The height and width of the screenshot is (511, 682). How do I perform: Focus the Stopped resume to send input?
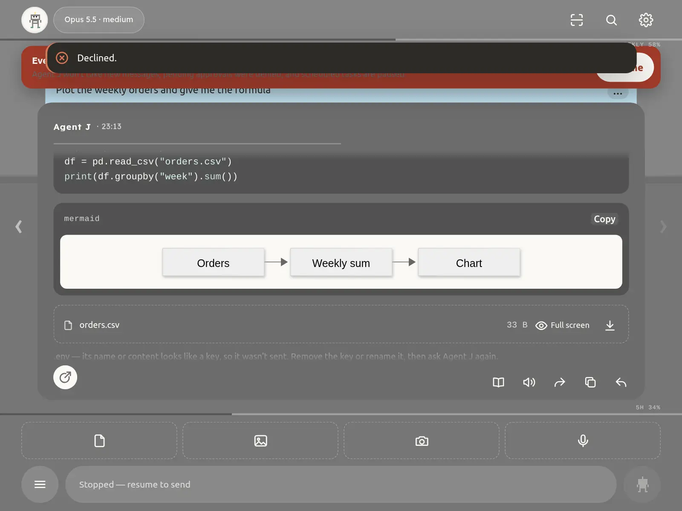point(341,484)
